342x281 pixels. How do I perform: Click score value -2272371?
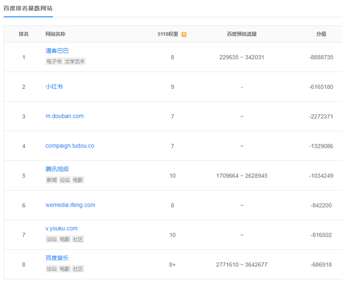[321, 116]
